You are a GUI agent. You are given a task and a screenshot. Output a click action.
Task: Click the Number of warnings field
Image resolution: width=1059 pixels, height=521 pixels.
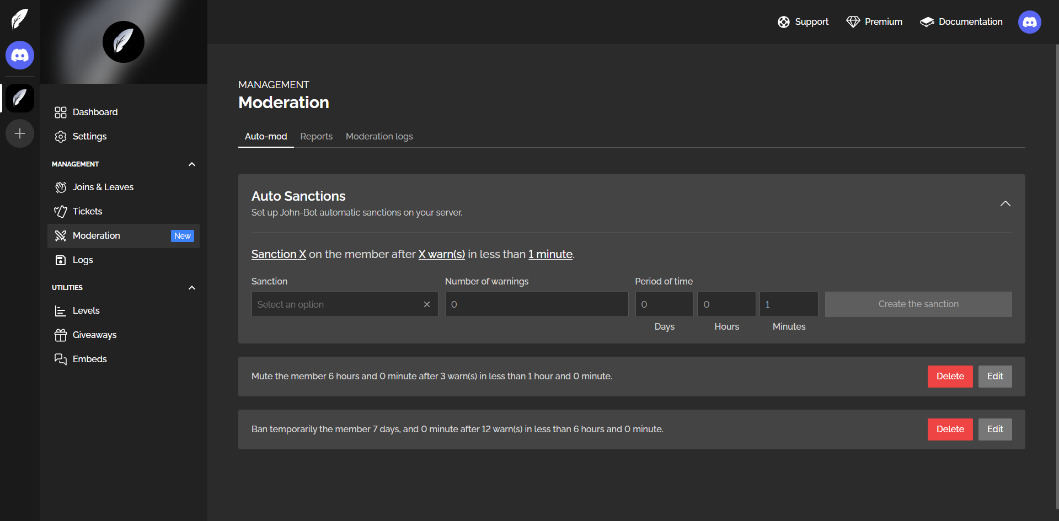pos(536,304)
